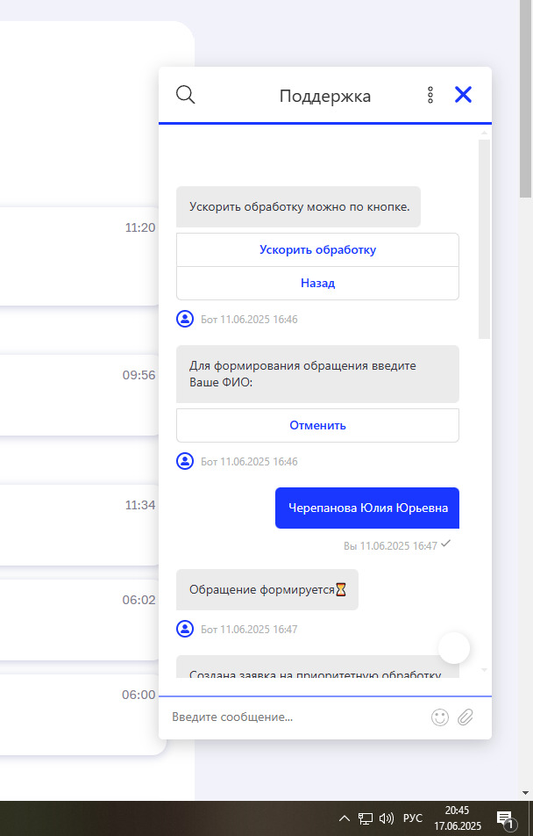Expand hidden system tray icons chevron
The image size is (533, 836).
pyautogui.click(x=345, y=818)
